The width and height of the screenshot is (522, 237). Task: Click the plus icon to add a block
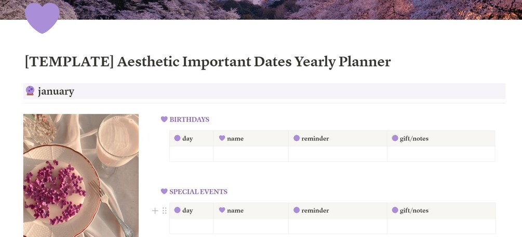[x=155, y=210]
